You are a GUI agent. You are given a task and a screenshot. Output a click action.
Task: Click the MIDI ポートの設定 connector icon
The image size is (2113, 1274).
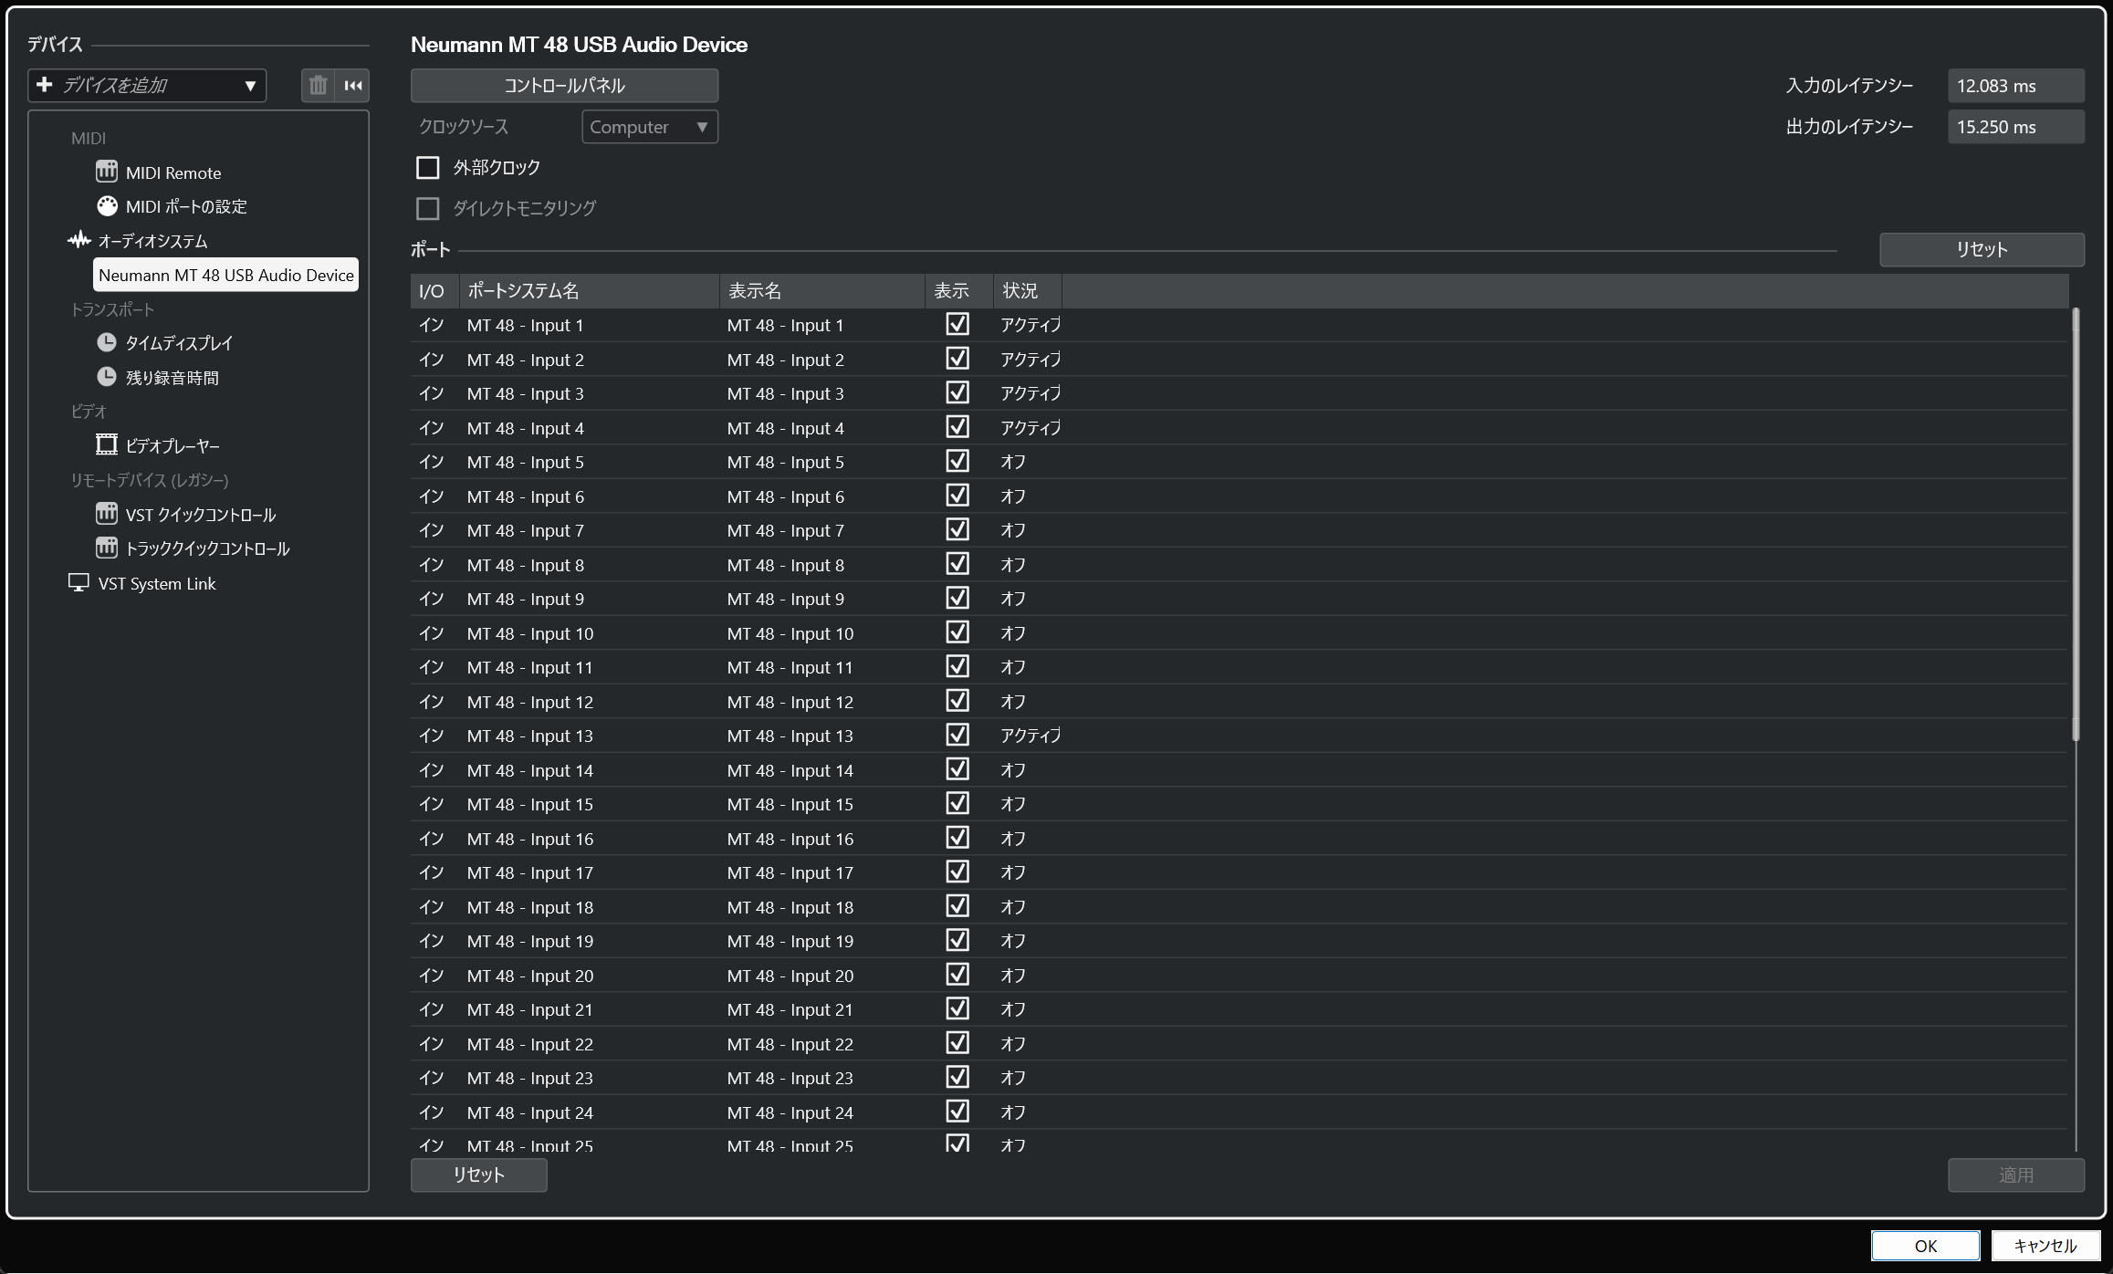click(x=107, y=206)
